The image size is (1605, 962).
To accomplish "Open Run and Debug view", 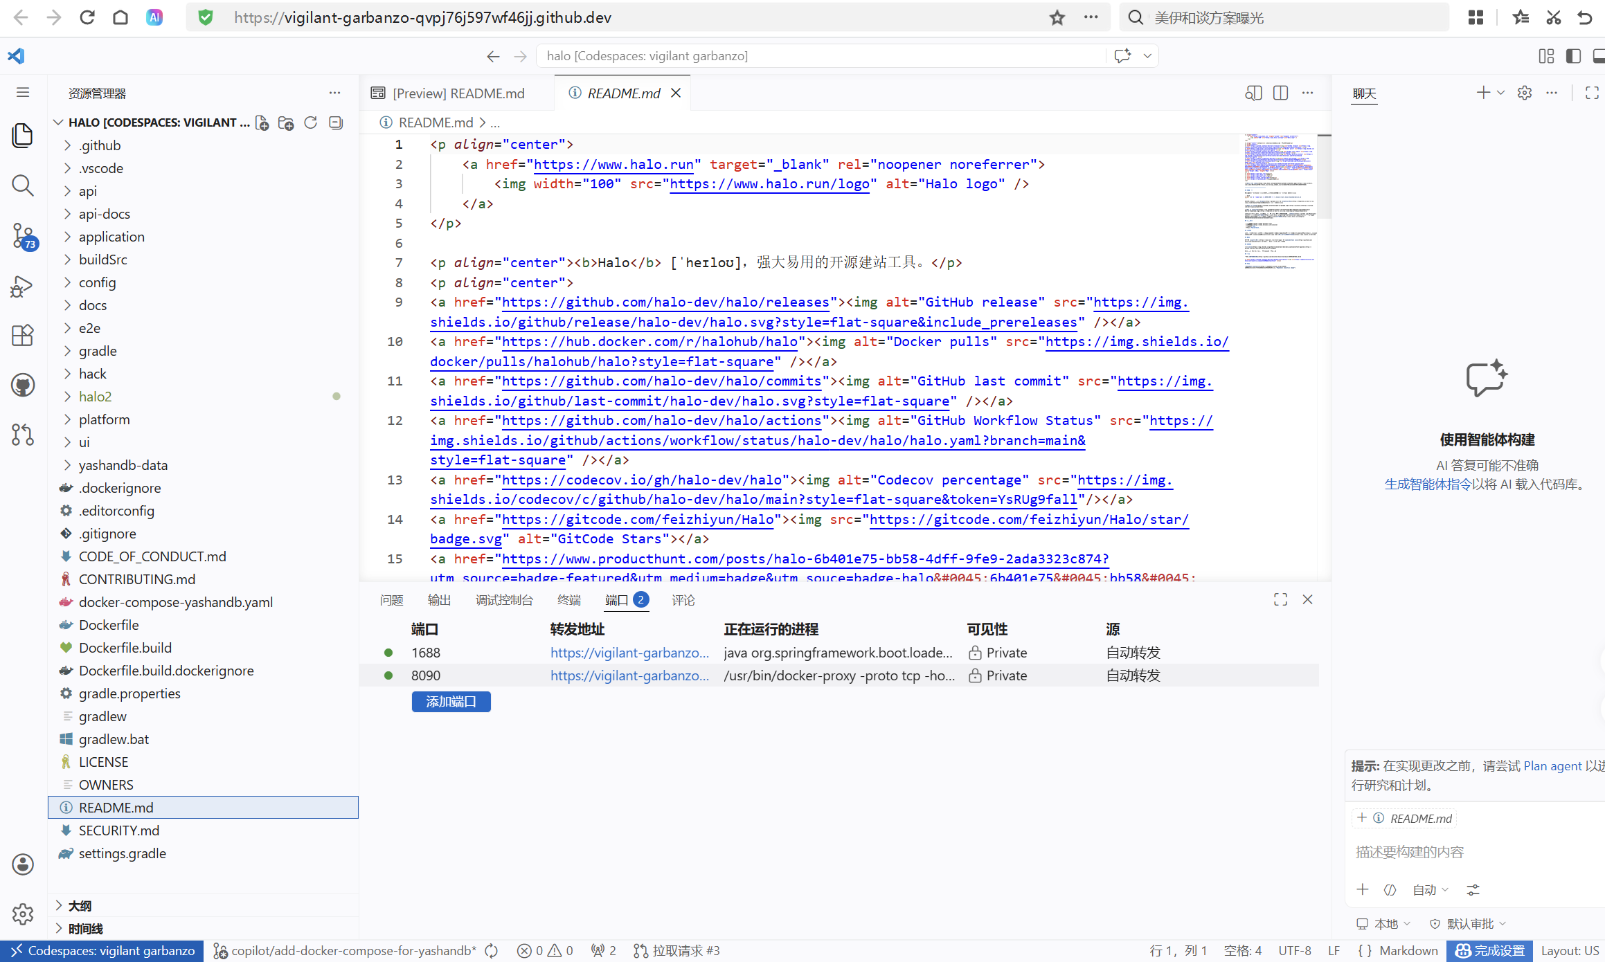I will pos(23,286).
